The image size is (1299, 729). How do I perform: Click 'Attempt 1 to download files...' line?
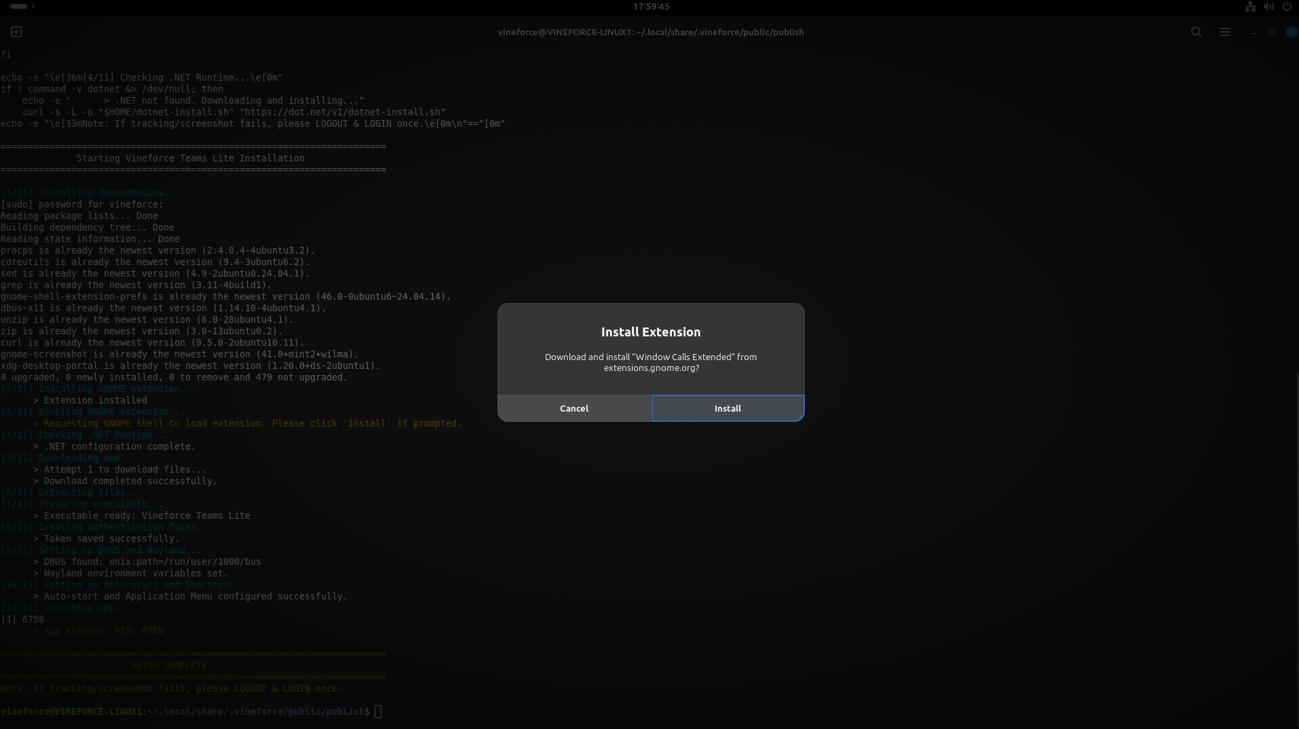[x=120, y=469]
